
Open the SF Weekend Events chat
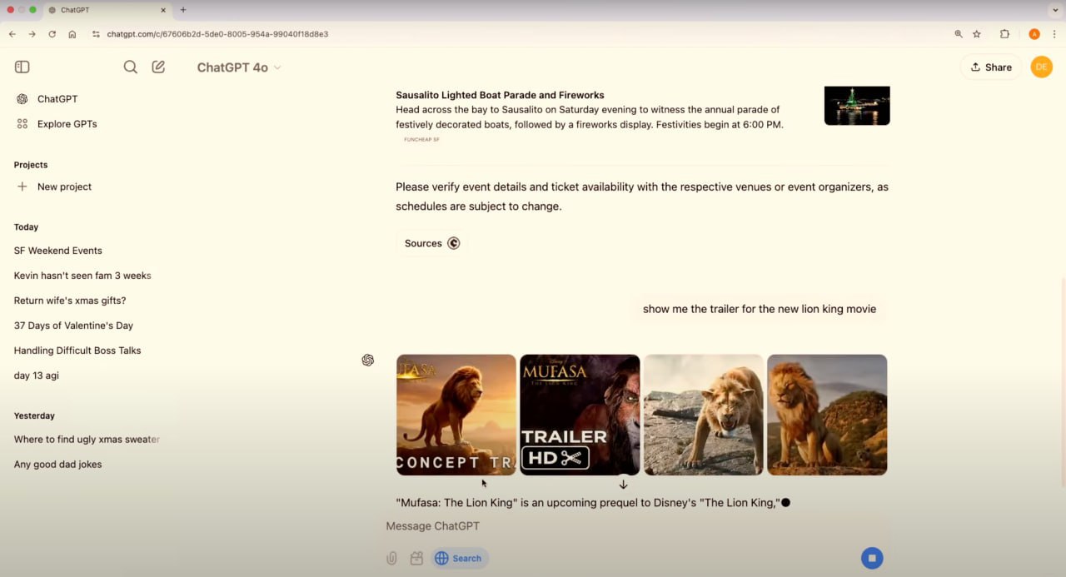[x=58, y=251]
